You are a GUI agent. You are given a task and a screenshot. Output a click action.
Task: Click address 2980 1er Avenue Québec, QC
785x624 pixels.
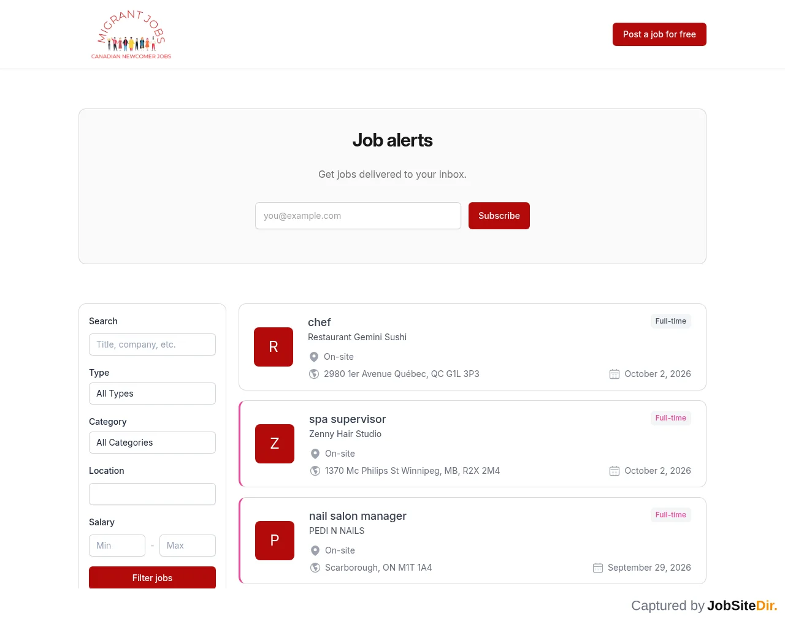pos(402,374)
